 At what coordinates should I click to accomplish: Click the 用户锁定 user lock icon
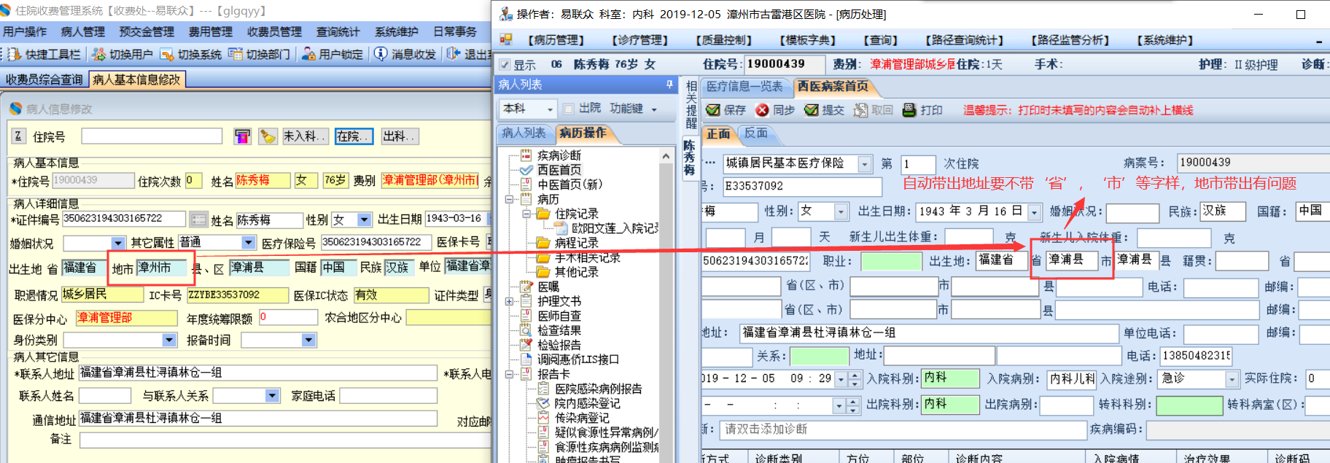click(x=308, y=54)
